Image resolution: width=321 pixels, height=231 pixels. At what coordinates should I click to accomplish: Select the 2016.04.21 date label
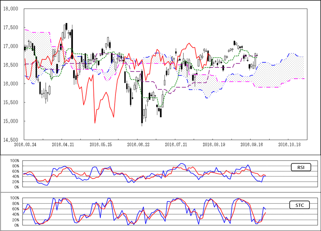coord(62,144)
